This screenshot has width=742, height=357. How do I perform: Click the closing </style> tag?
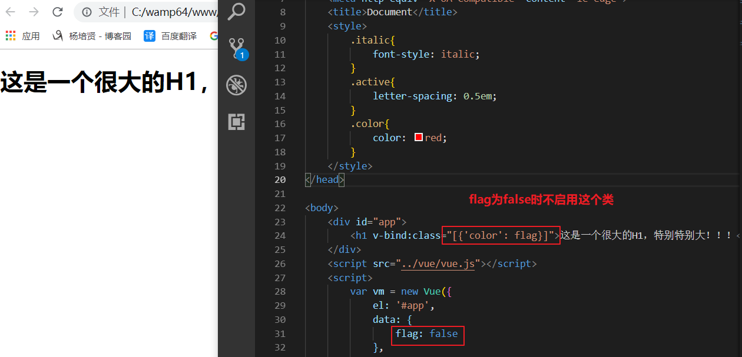point(350,166)
